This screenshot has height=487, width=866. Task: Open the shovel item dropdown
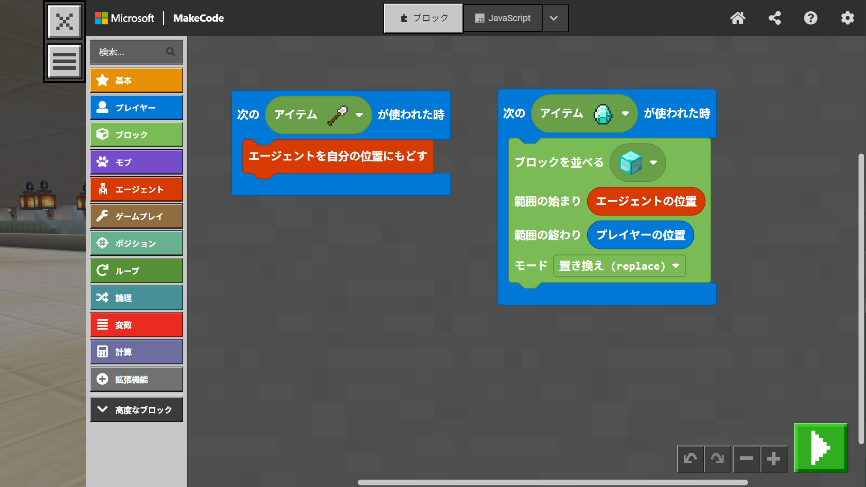[359, 115]
